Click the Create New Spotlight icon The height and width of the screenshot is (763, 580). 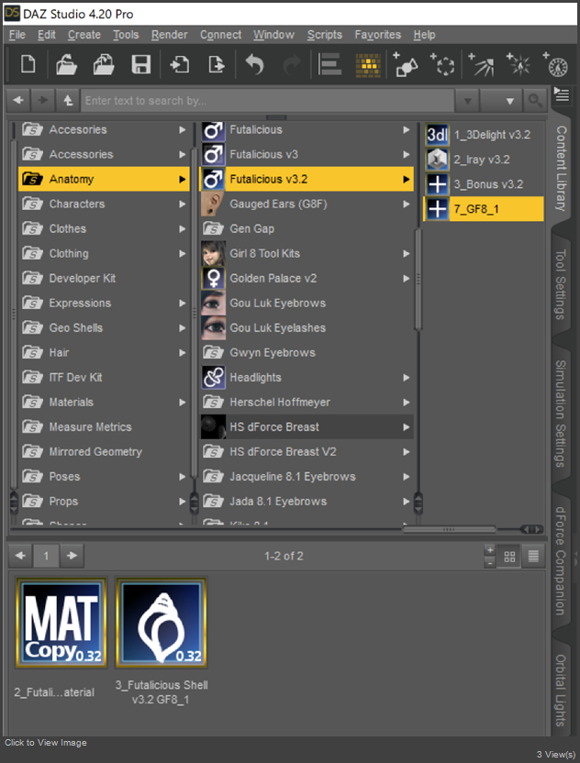point(481,64)
